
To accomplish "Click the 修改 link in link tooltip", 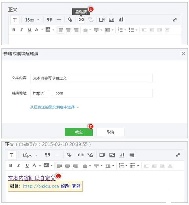I will click(x=65, y=186).
